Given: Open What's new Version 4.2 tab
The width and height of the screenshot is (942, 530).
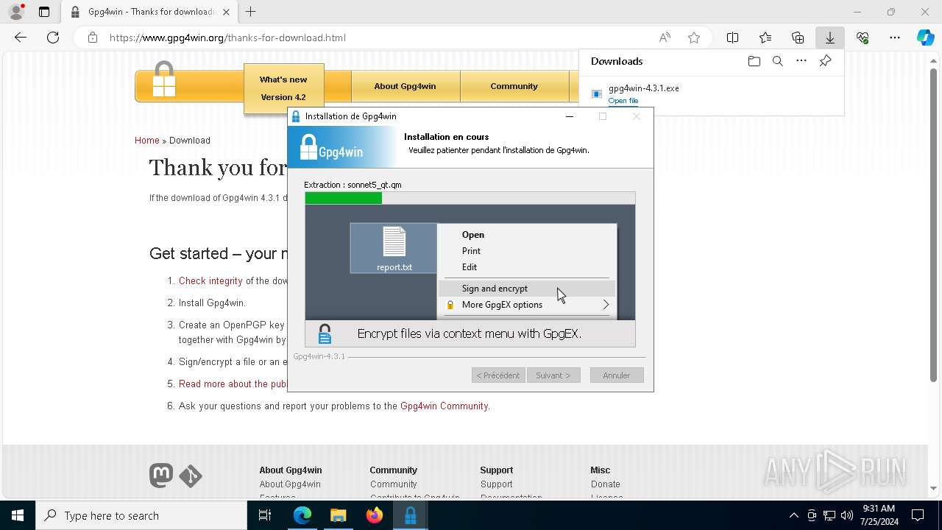Looking at the screenshot, I should click(x=283, y=88).
